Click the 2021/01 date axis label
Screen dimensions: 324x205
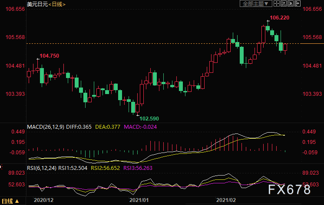click(x=139, y=200)
